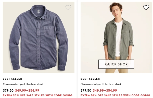Click the model's face in the green shirt photo
This screenshot has width=153, height=98.
[x=116, y=11]
